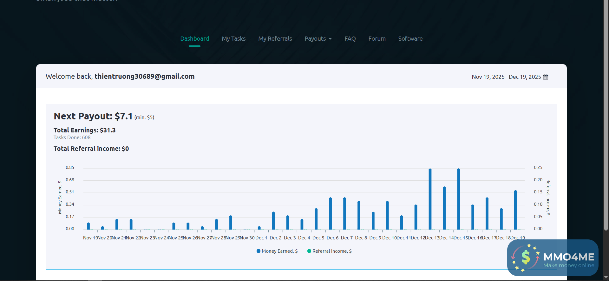Toggle the Money Earned legend item
609x281 pixels.
279,251
